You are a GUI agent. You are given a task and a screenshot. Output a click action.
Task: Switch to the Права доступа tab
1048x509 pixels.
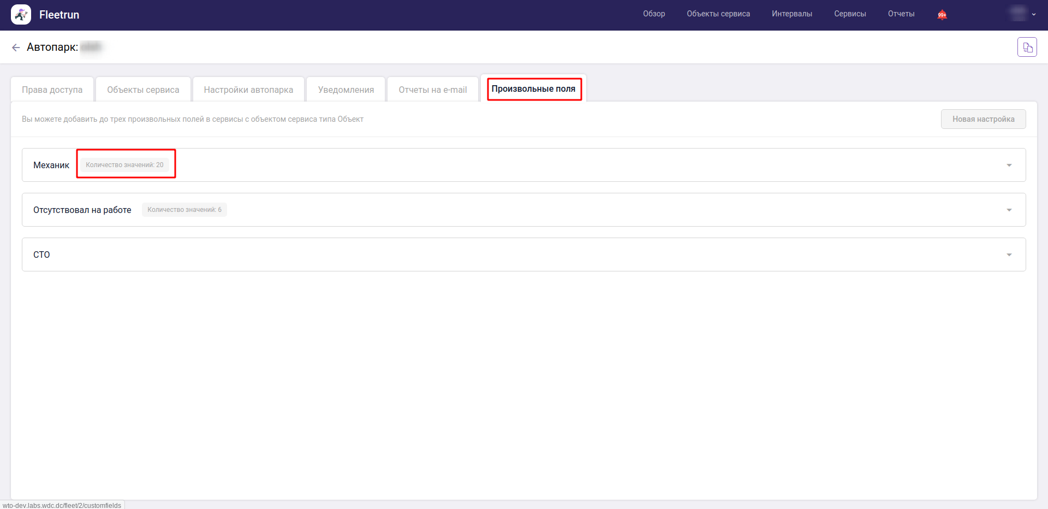click(x=52, y=90)
